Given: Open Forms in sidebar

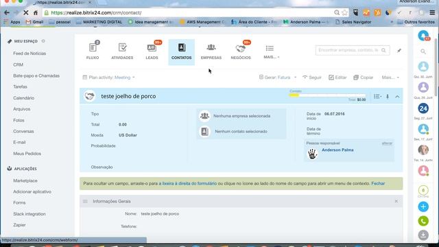Looking at the screenshot, I should pos(19,202).
